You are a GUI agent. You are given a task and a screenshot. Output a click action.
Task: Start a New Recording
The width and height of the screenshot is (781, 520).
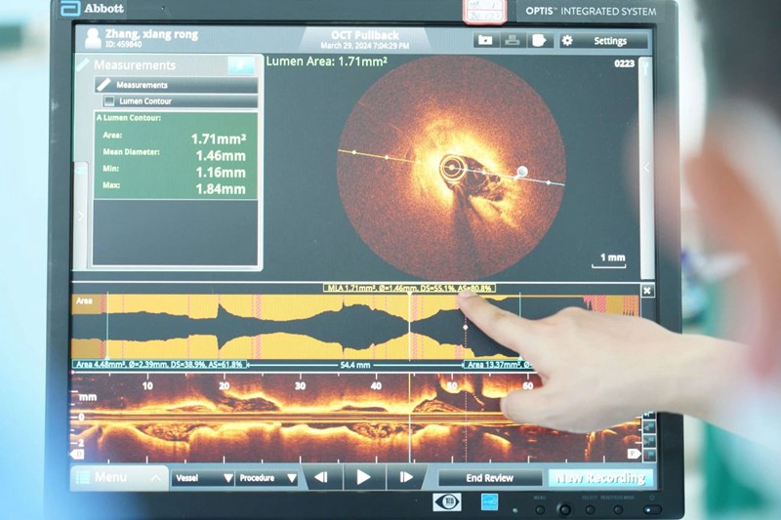(598, 477)
